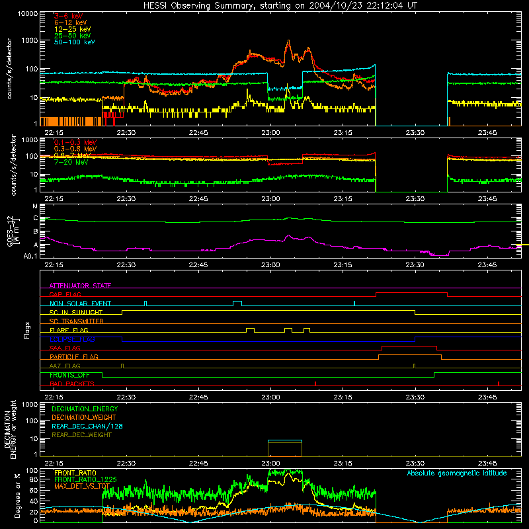Click the NON_SOLAR_EVENT flag label
Screen dimensions: 529x529
tap(80, 304)
